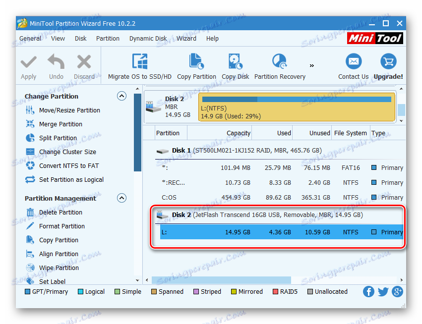
Task: Click the horizontal scrollbar in partition list
Action: pyautogui.click(x=221, y=280)
